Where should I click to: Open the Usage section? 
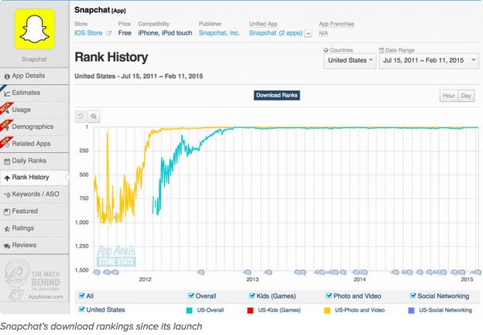[x=35, y=110]
